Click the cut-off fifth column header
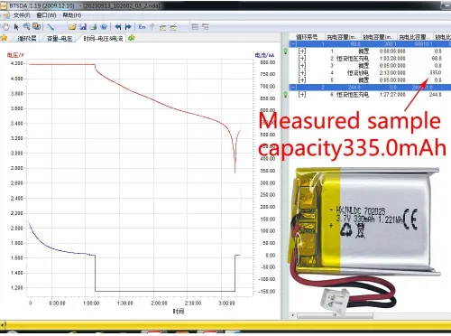This screenshot has height=336, width=451. 442,37
